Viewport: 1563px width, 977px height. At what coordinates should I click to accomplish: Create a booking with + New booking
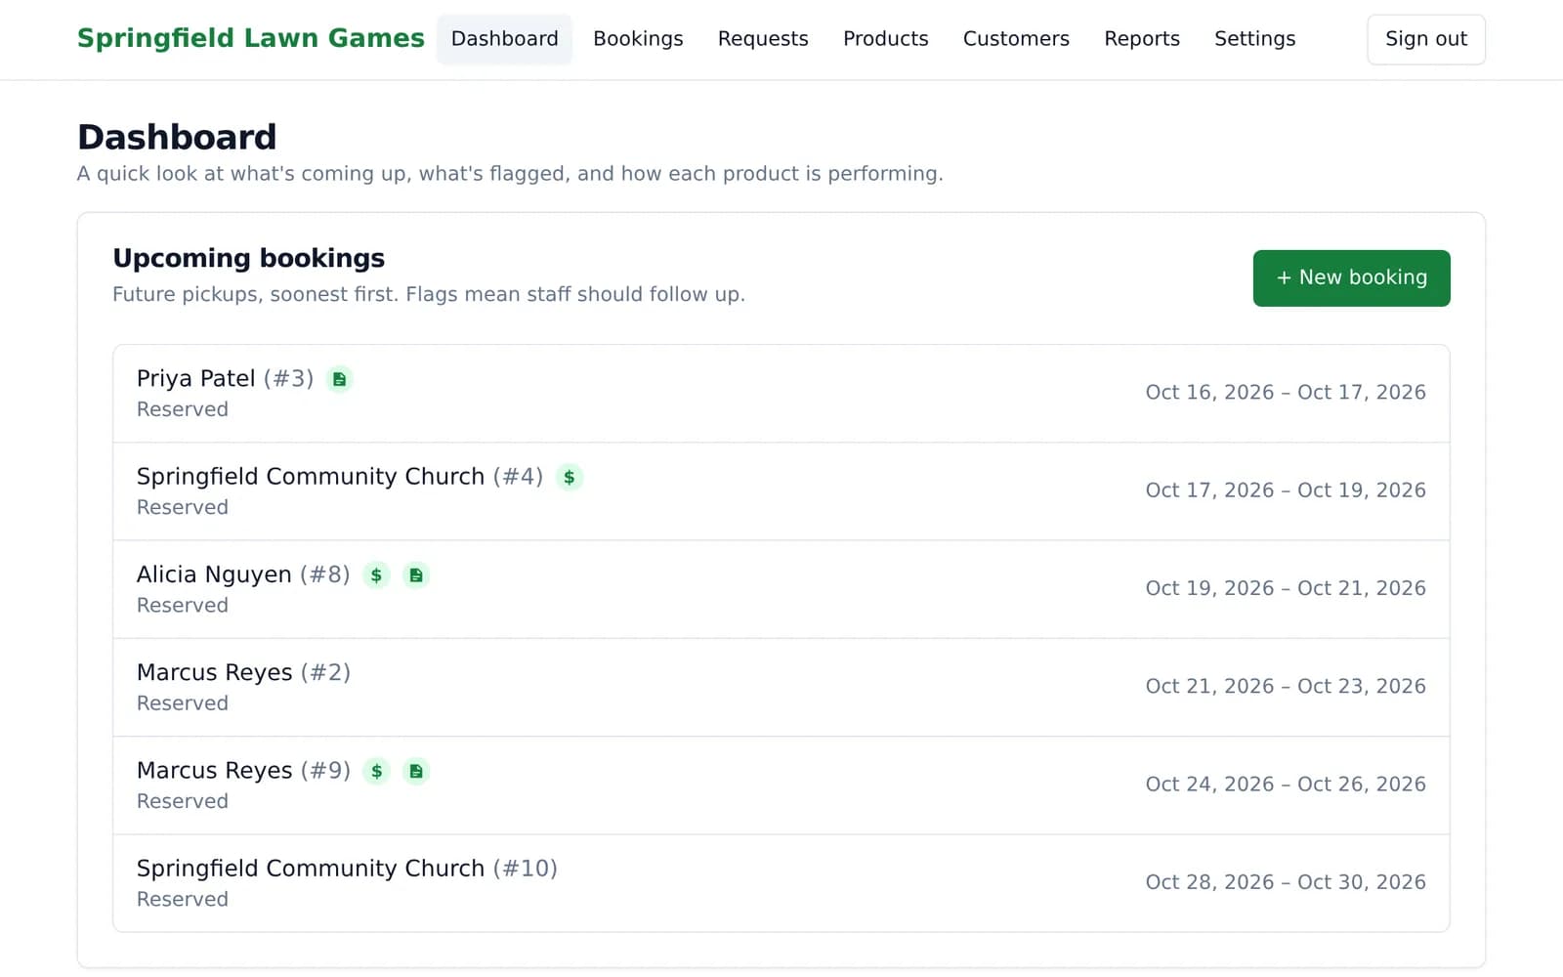coord(1351,278)
